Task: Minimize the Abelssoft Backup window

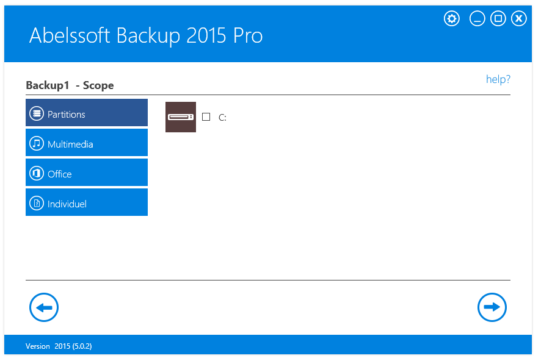Action: coord(477,18)
